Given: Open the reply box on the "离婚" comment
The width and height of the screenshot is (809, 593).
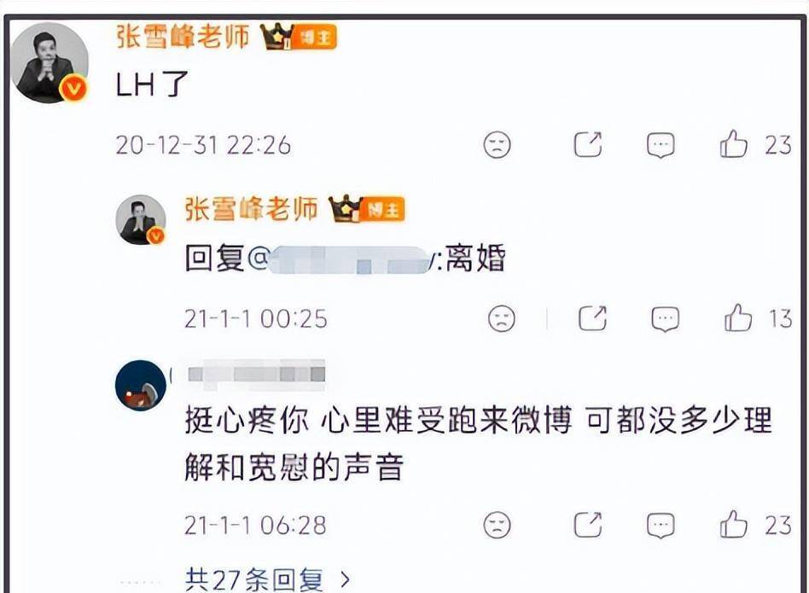Looking at the screenshot, I should click(665, 319).
